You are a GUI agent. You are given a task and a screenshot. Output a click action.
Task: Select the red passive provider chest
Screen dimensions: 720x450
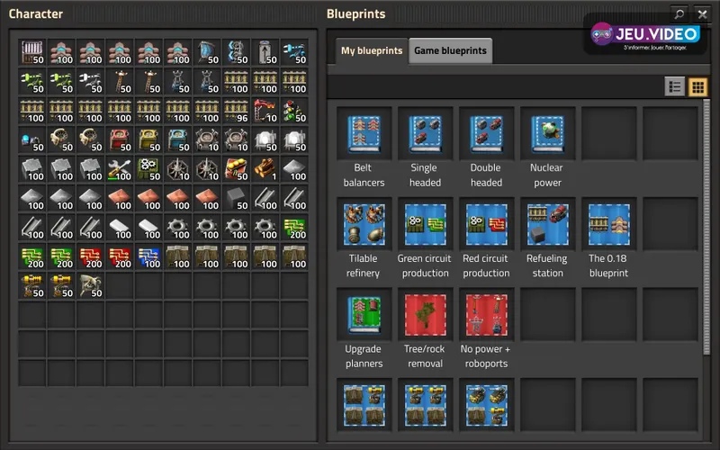pos(120,140)
